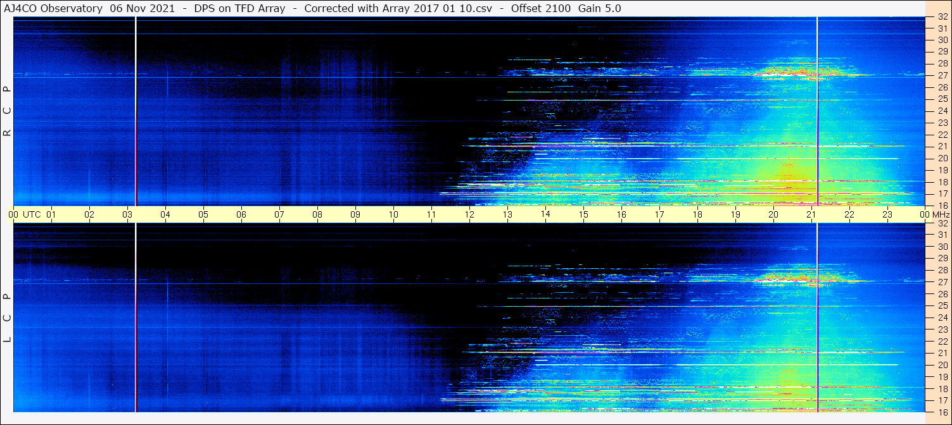Click the vertical RCP panel label

(8, 111)
